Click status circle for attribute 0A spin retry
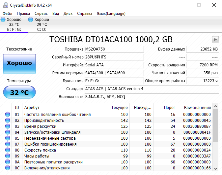 8,162
